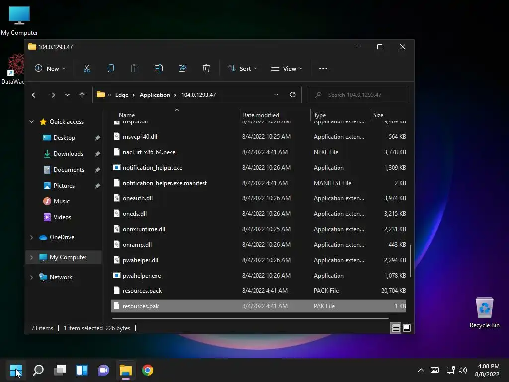Screen dimensions: 509x382
Task: Click the Rename icon in toolbar
Action: pos(159,68)
